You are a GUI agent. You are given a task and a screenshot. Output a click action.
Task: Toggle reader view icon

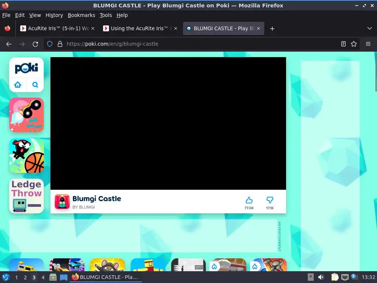point(343,44)
